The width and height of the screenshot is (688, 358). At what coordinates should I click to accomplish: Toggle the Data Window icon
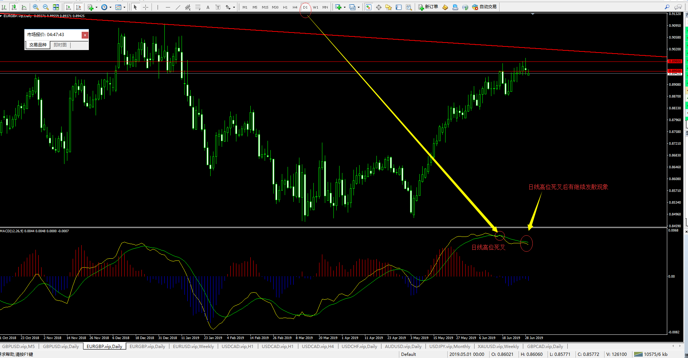(x=379, y=7)
